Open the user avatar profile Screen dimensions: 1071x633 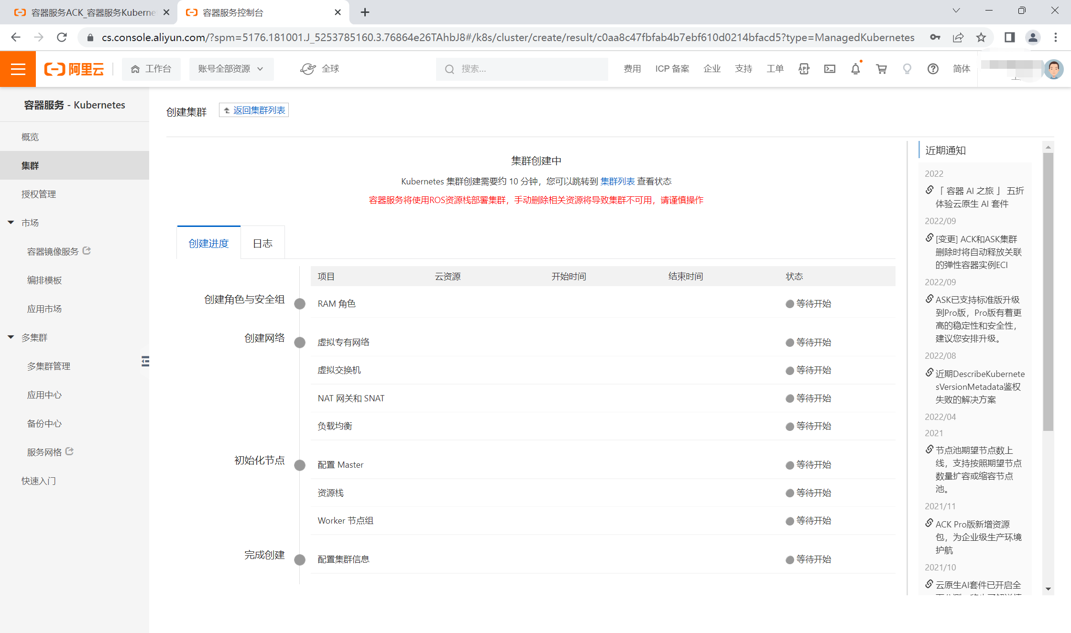tap(1053, 69)
